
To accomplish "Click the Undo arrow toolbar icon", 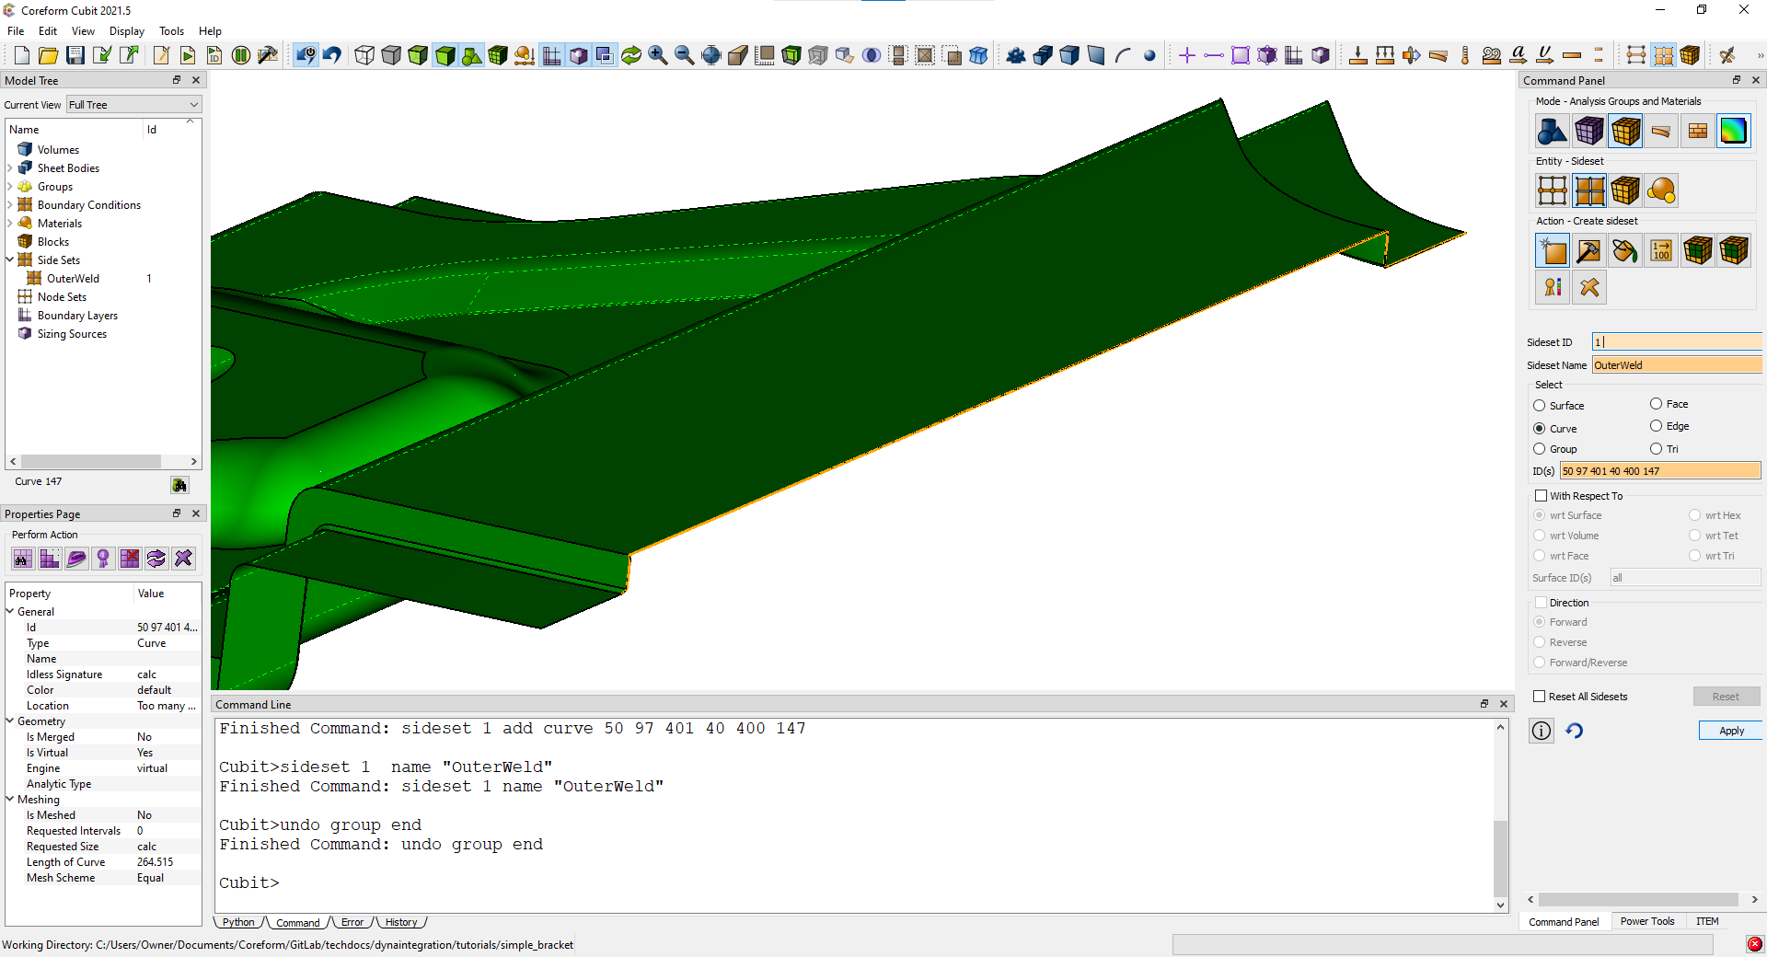I will click(332, 55).
